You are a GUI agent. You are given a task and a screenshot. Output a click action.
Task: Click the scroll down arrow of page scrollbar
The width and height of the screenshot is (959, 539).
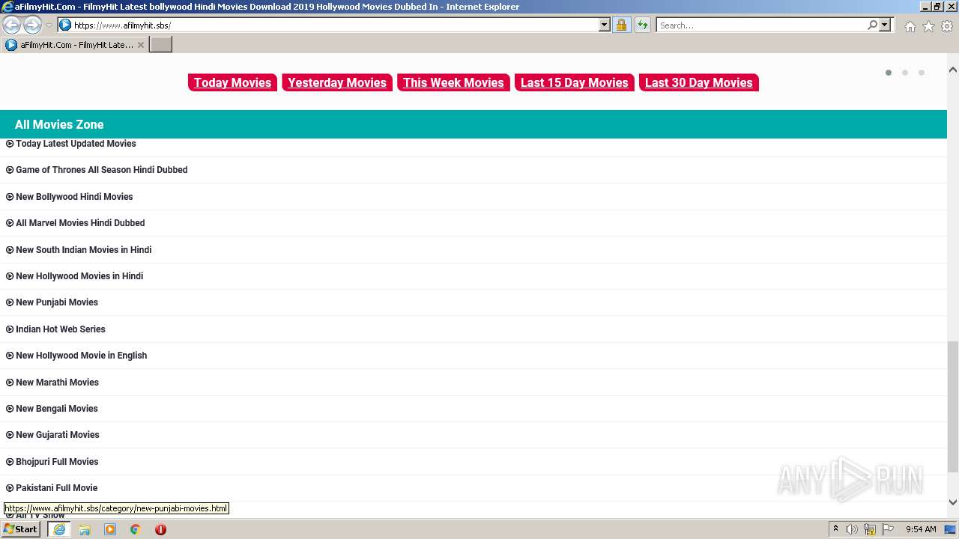(x=953, y=502)
